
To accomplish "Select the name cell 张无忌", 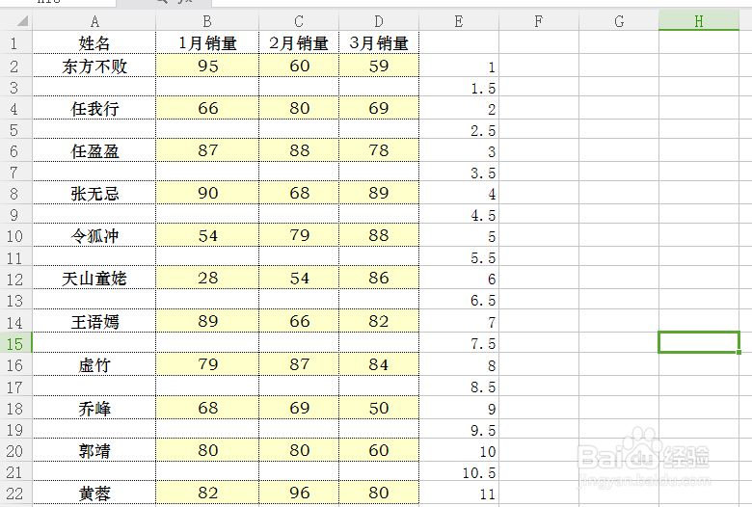I will pyautogui.click(x=94, y=193).
